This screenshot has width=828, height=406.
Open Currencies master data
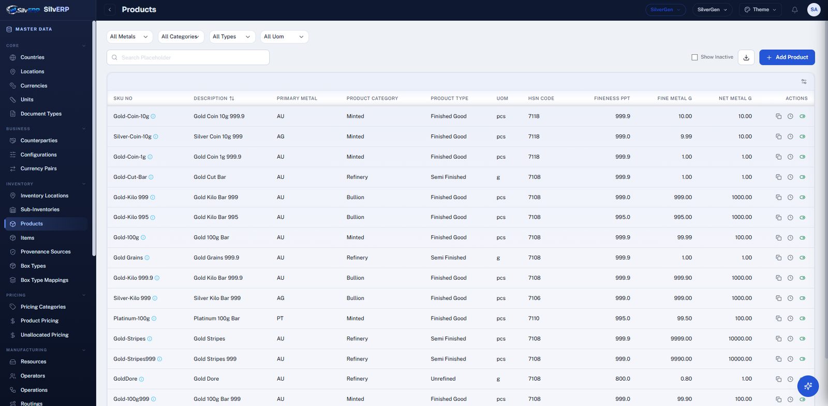pos(34,86)
